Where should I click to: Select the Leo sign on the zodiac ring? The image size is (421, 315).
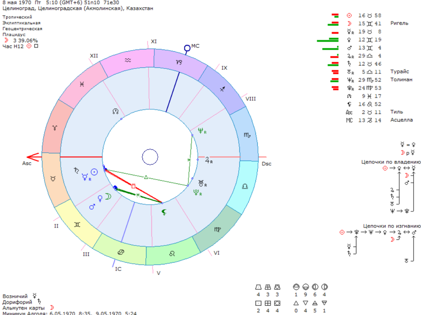tap(172, 253)
